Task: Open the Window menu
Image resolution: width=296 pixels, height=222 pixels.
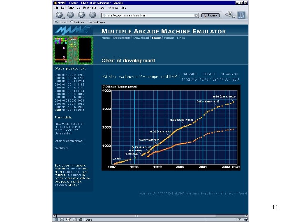Action: pyautogui.click(x=113, y=8)
